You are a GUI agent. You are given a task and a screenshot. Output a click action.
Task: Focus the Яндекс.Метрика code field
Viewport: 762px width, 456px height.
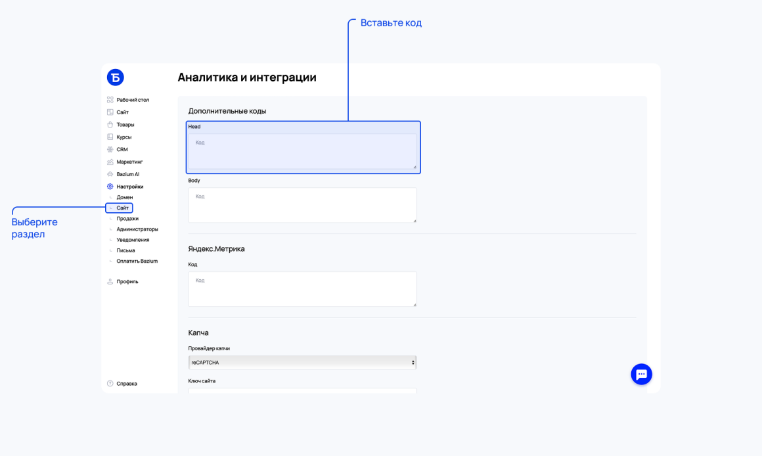pyautogui.click(x=302, y=289)
